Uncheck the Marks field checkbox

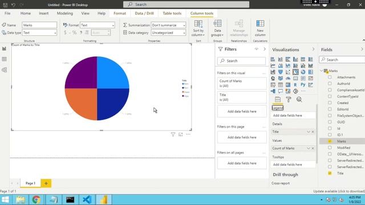point(330,141)
